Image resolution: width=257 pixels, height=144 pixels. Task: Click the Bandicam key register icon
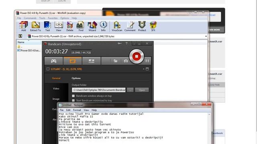[120, 44]
